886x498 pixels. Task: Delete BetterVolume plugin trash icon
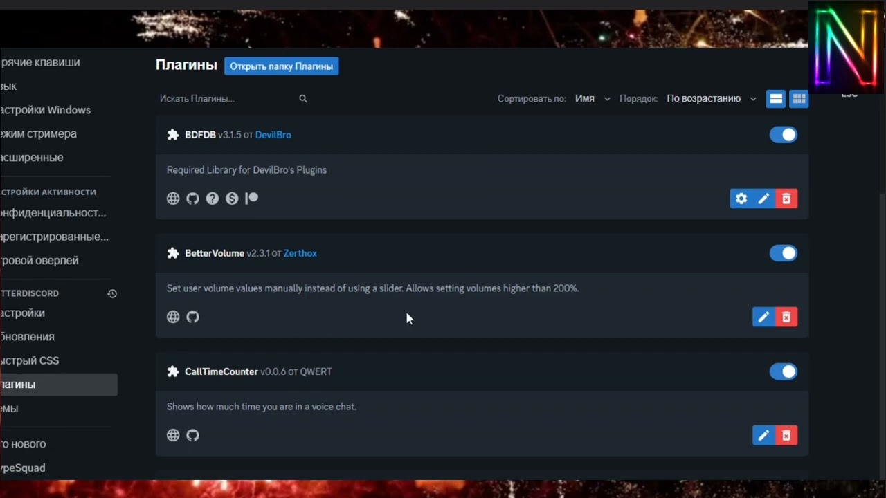(x=786, y=317)
